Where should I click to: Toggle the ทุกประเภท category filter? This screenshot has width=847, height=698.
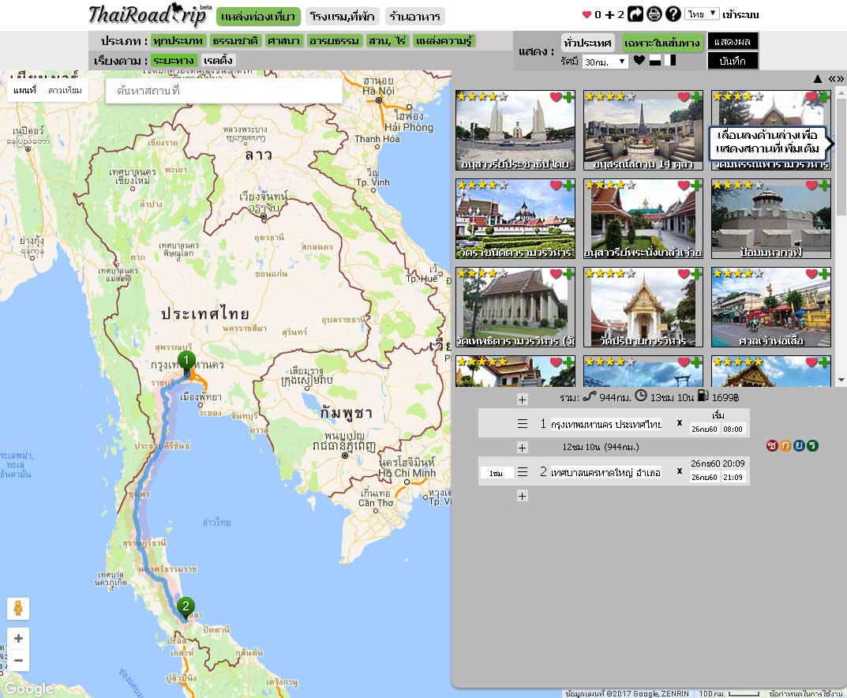[178, 40]
